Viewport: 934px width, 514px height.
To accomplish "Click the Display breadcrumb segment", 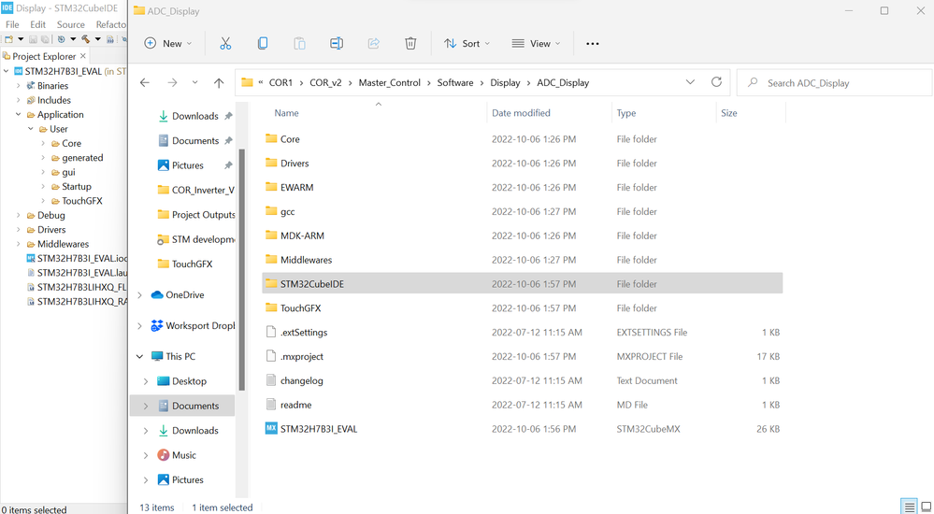I will tap(505, 83).
